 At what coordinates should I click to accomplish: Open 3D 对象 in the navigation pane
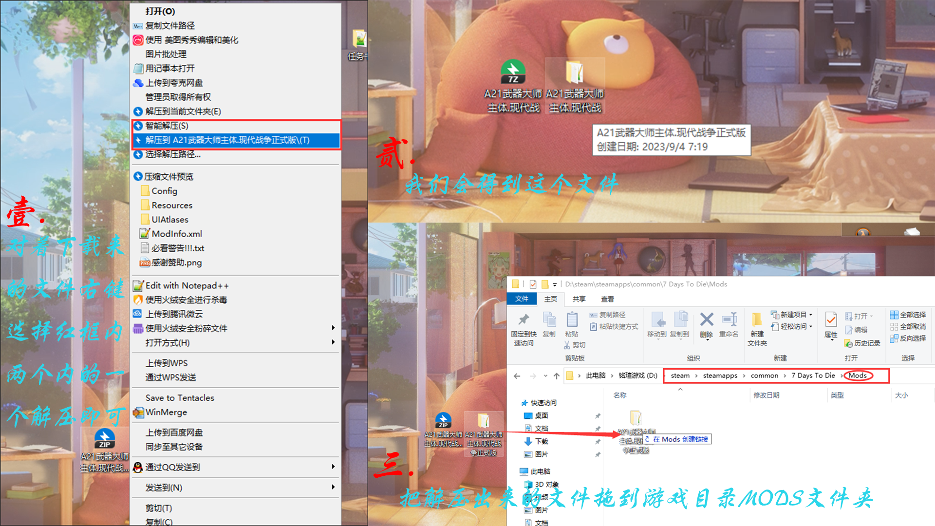pos(542,485)
